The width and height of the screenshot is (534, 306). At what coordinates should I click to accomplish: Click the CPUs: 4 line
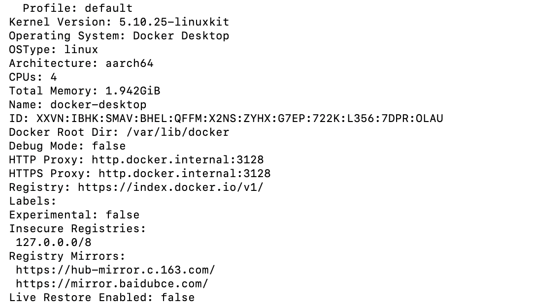33,77
